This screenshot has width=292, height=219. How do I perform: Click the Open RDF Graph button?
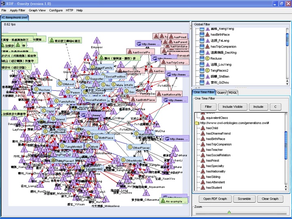click(215, 199)
